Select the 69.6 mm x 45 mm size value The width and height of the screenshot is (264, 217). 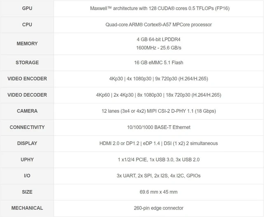(158, 192)
